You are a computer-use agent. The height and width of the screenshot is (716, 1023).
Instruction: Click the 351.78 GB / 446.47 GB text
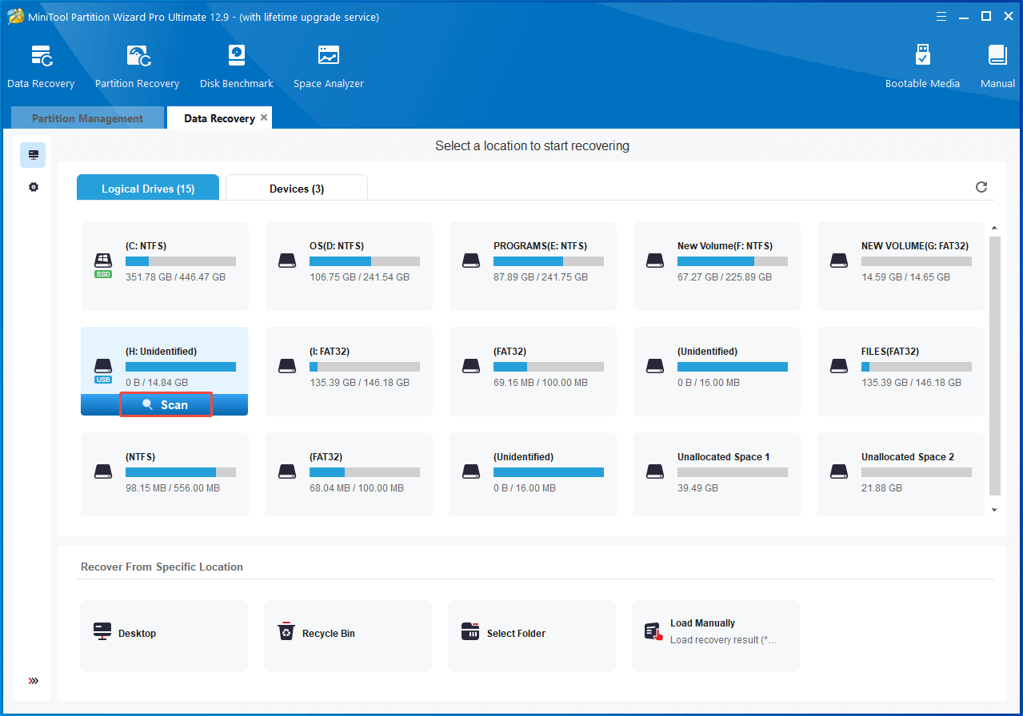pos(175,277)
